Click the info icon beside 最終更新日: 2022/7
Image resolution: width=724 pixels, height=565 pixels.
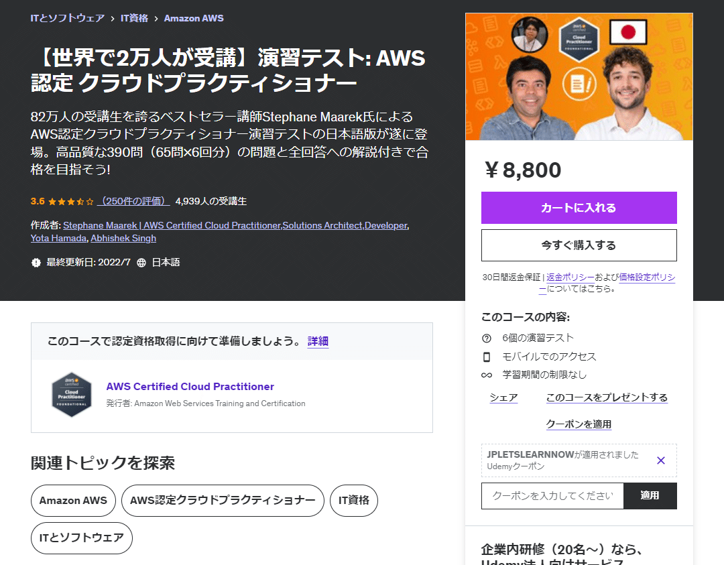point(34,262)
